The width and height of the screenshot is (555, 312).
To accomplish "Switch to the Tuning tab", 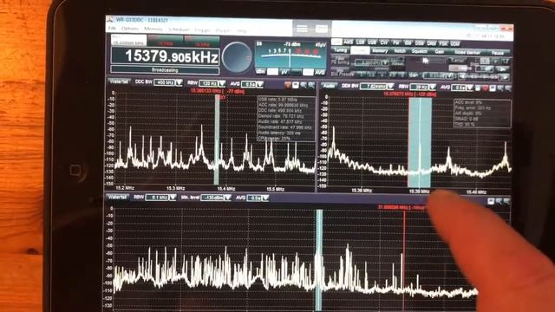I will coord(341,50).
